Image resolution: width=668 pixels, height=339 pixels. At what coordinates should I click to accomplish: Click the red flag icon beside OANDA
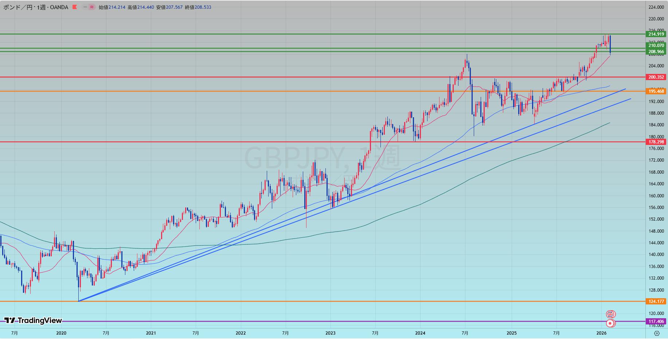pyautogui.click(x=75, y=7)
